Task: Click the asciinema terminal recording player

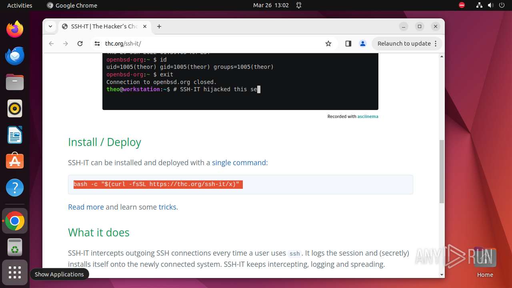Action: pyautogui.click(x=240, y=82)
